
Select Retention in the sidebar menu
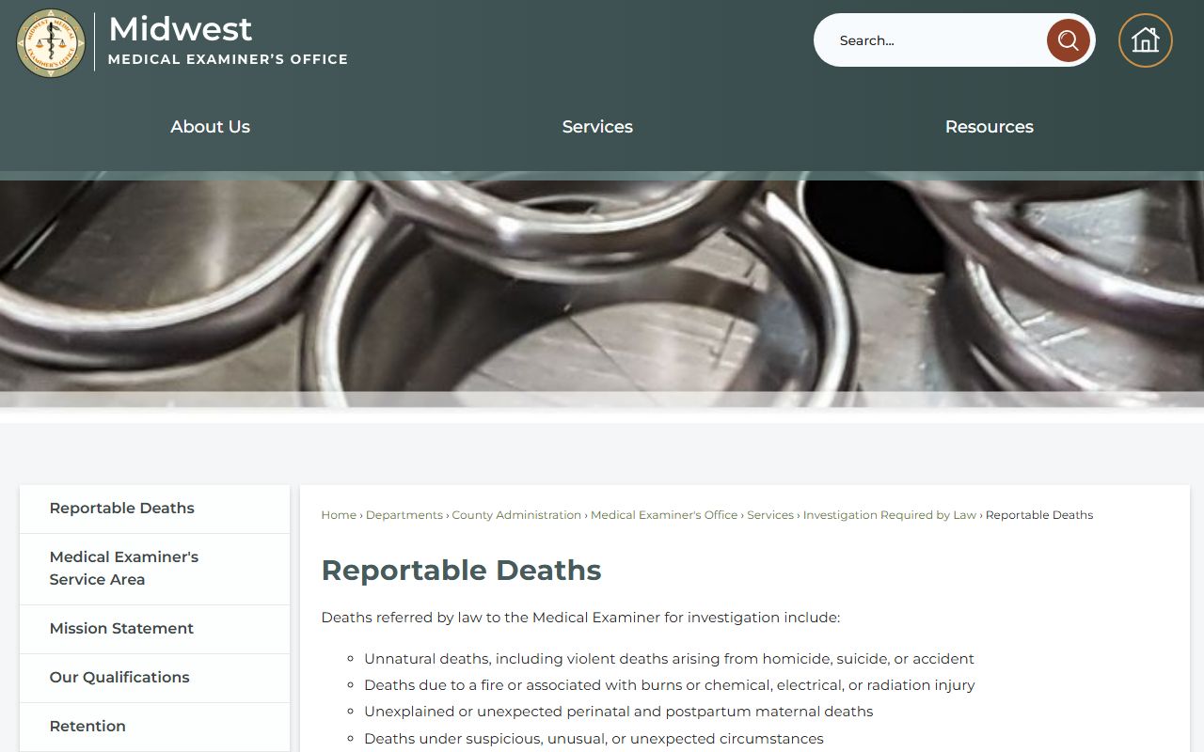[x=87, y=727]
